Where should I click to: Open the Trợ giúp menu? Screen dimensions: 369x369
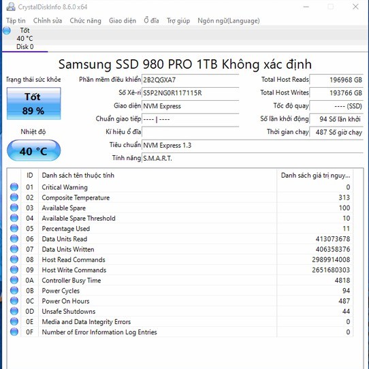(178, 20)
